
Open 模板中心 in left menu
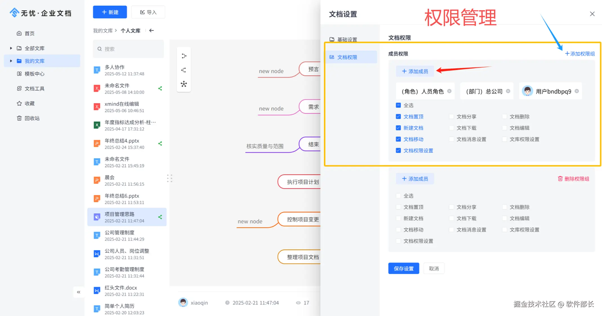coord(34,74)
